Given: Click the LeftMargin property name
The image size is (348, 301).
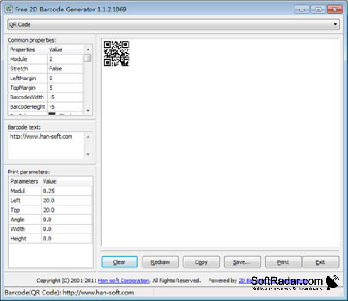Looking at the screenshot, I should click(x=28, y=78).
